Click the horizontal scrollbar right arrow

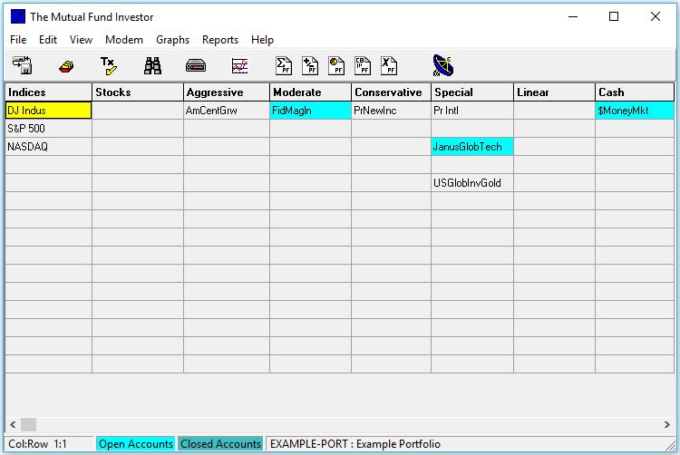667,425
